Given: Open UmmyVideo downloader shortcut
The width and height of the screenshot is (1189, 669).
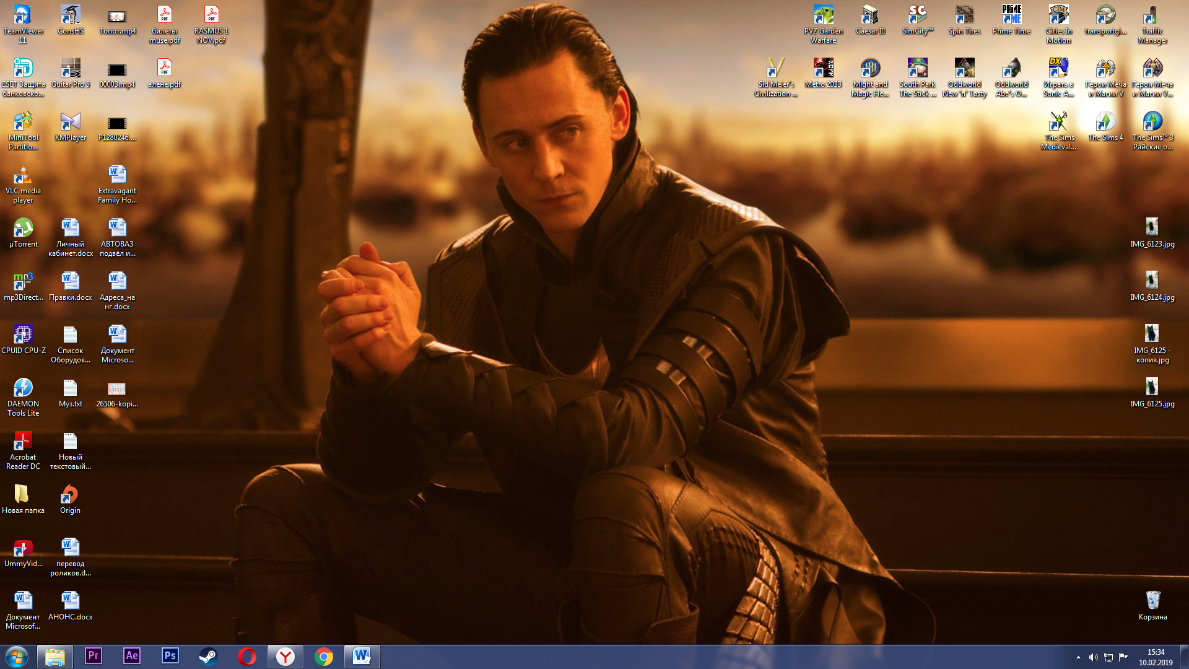Looking at the screenshot, I should point(23,553).
